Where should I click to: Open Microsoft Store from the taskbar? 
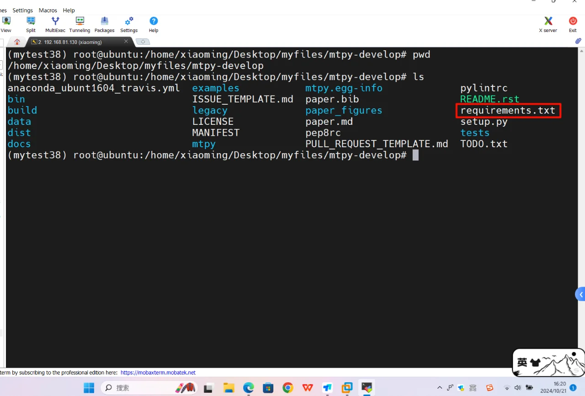[x=268, y=388]
